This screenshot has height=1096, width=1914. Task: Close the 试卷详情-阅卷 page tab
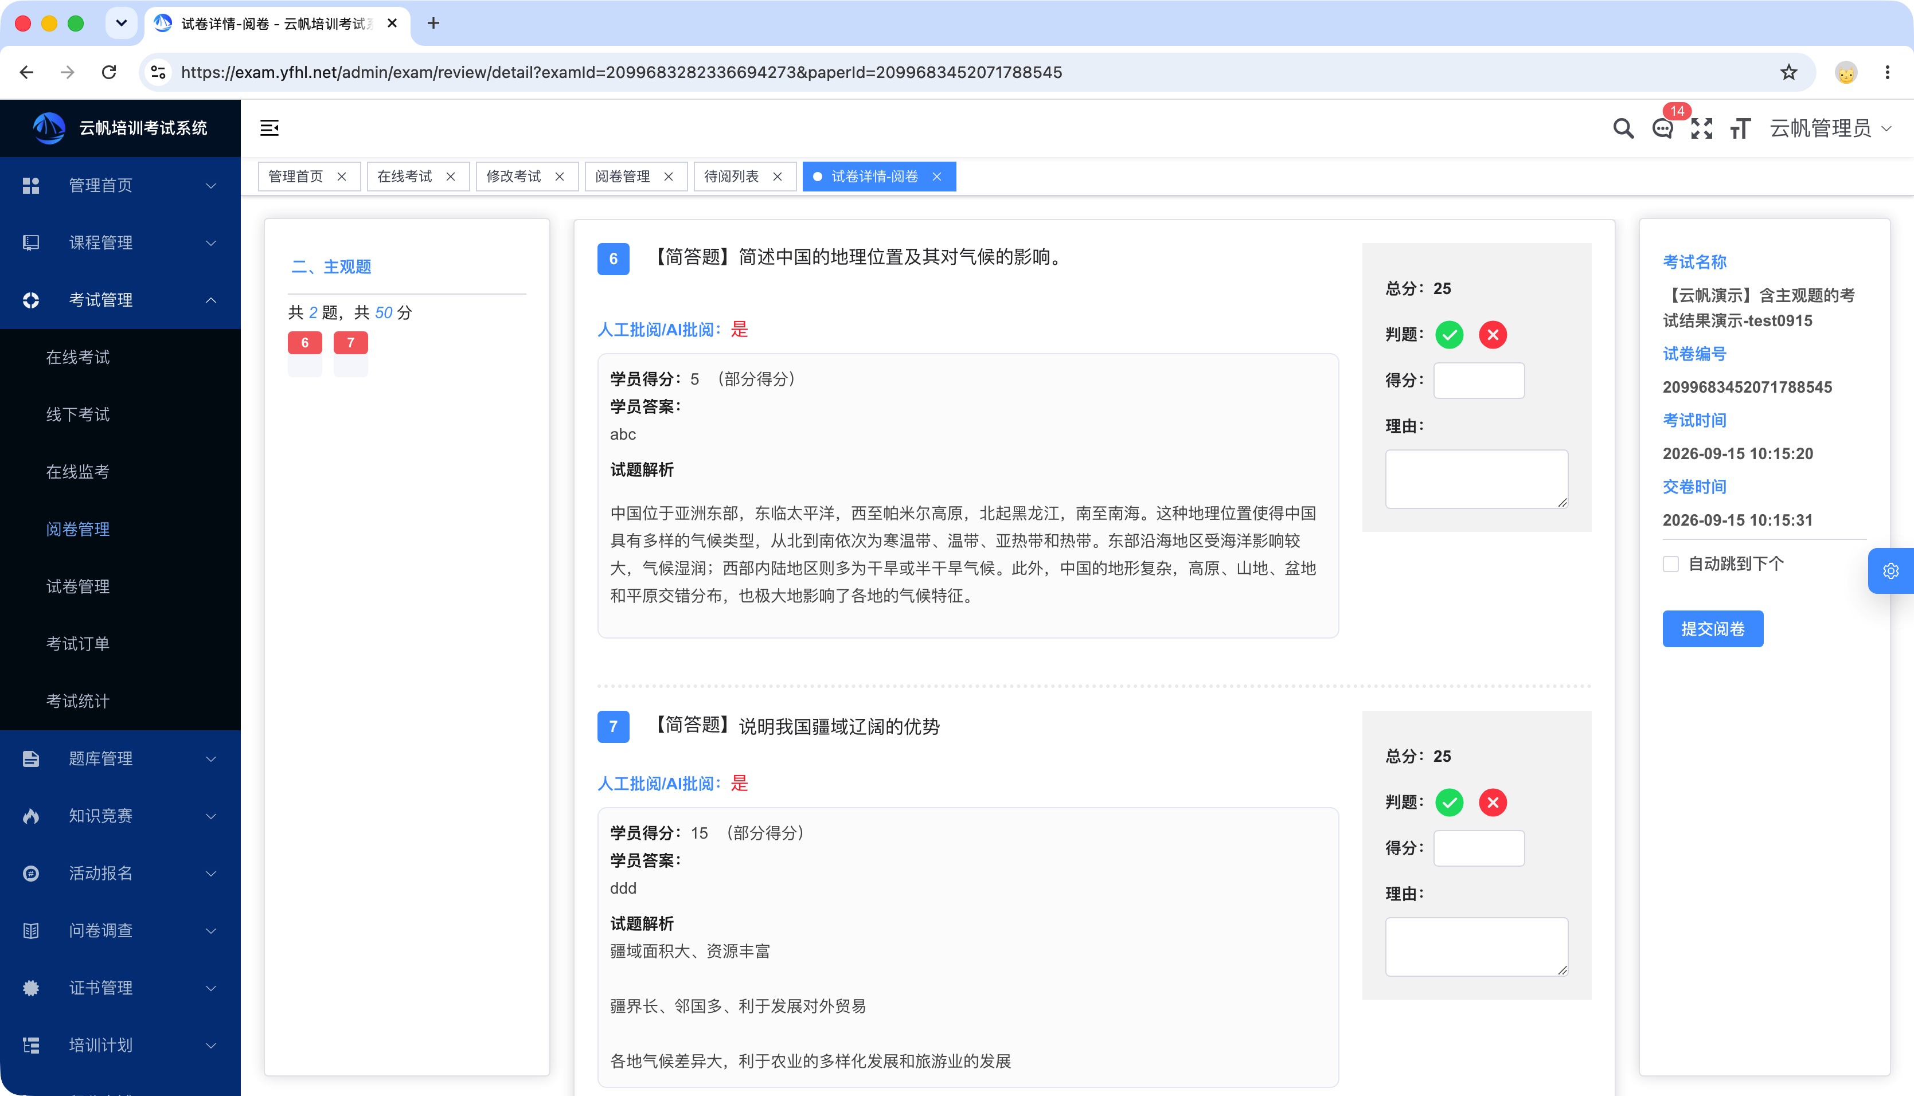pyautogui.click(x=937, y=176)
